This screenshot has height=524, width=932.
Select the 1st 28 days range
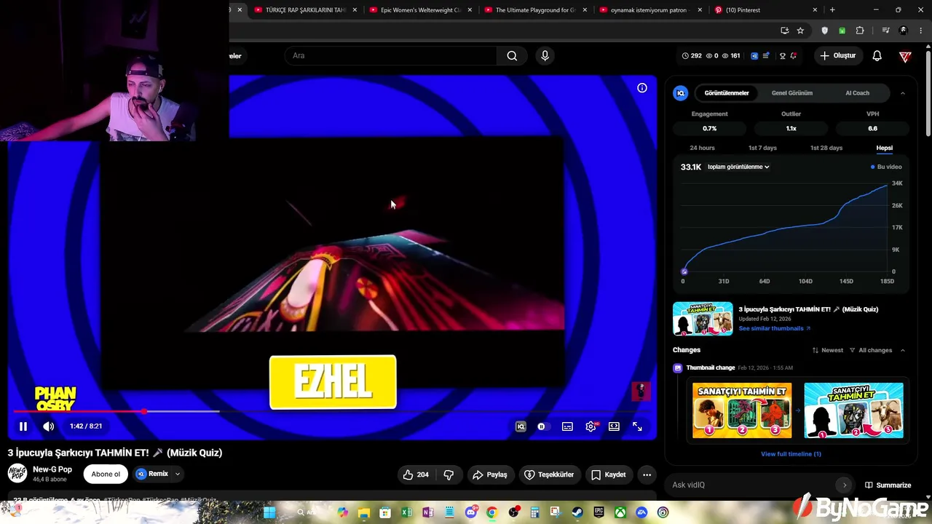point(826,148)
